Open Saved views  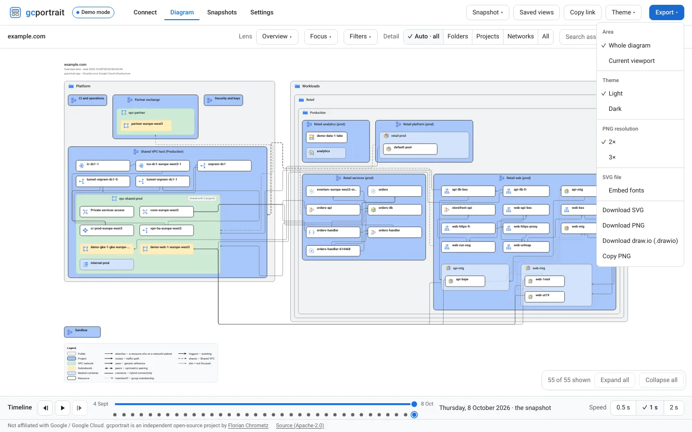tap(536, 12)
